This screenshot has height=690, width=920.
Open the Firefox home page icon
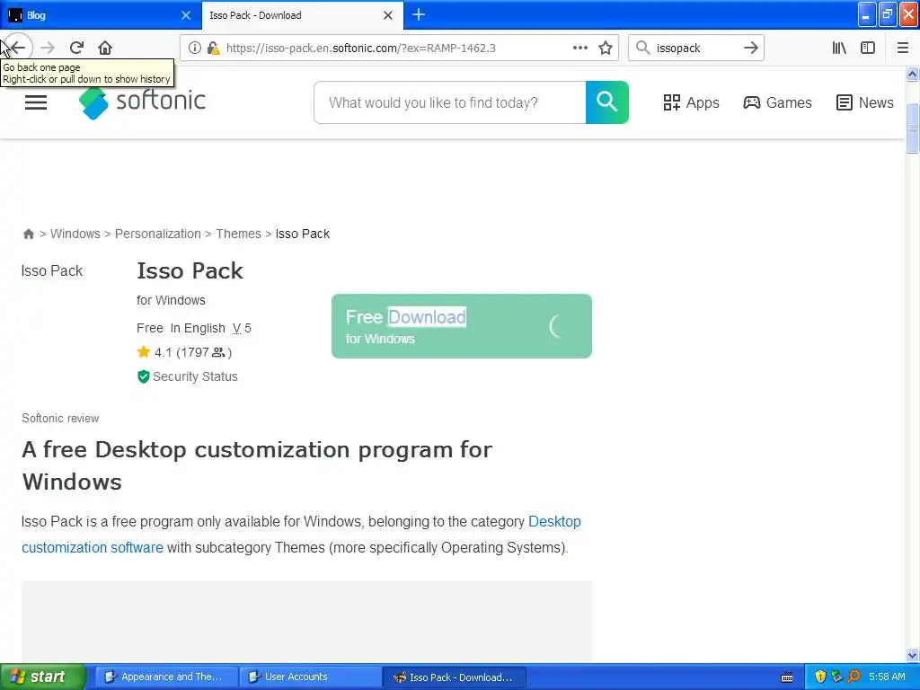tap(105, 48)
